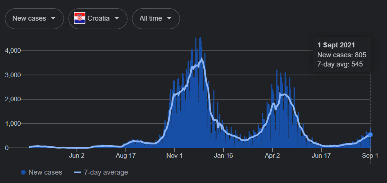Viewport: 387px width, 183px height.
Task: Click the 7-day average legend line icon
Action: click(77, 173)
